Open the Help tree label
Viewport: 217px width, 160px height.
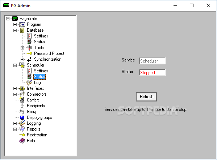31,141
